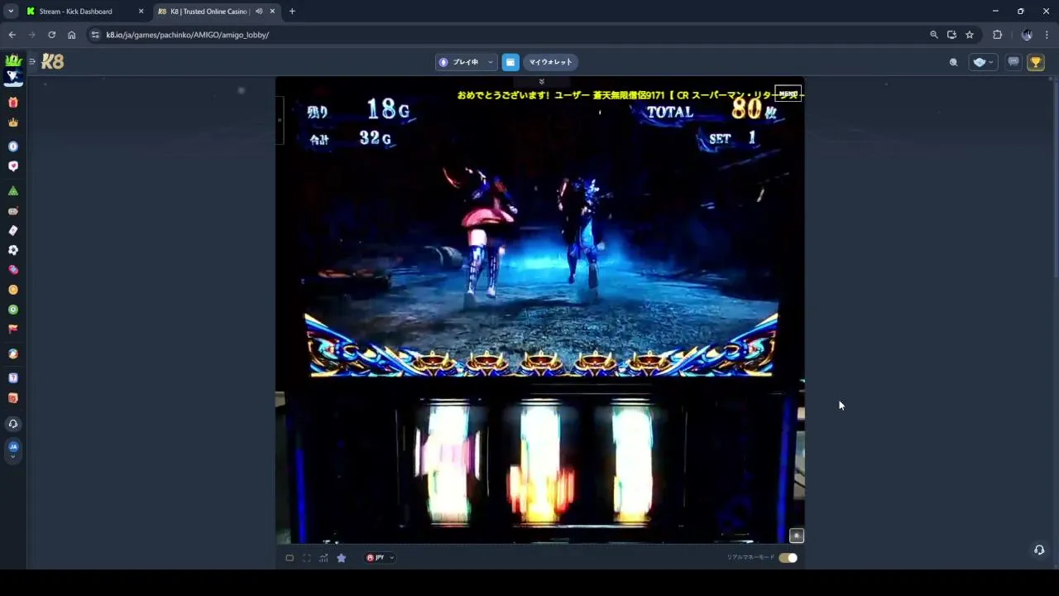Click the K8 logo
Image resolution: width=1059 pixels, height=596 pixels.
tap(52, 62)
